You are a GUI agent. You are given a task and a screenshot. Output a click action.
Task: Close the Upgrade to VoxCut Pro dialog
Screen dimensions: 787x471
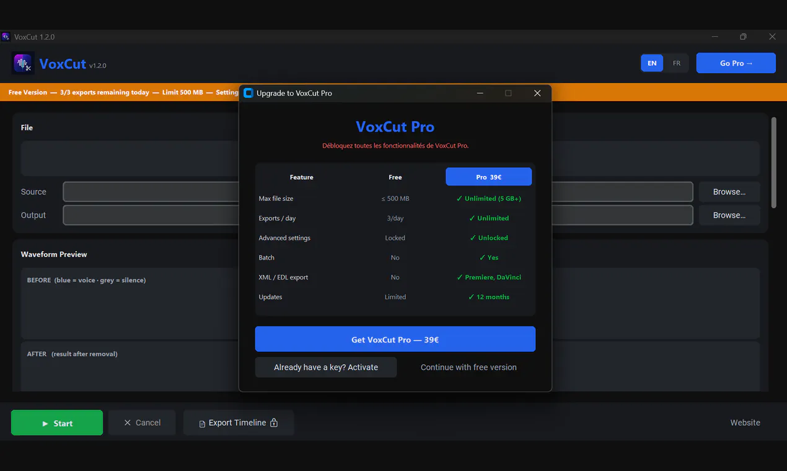(537, 93)
